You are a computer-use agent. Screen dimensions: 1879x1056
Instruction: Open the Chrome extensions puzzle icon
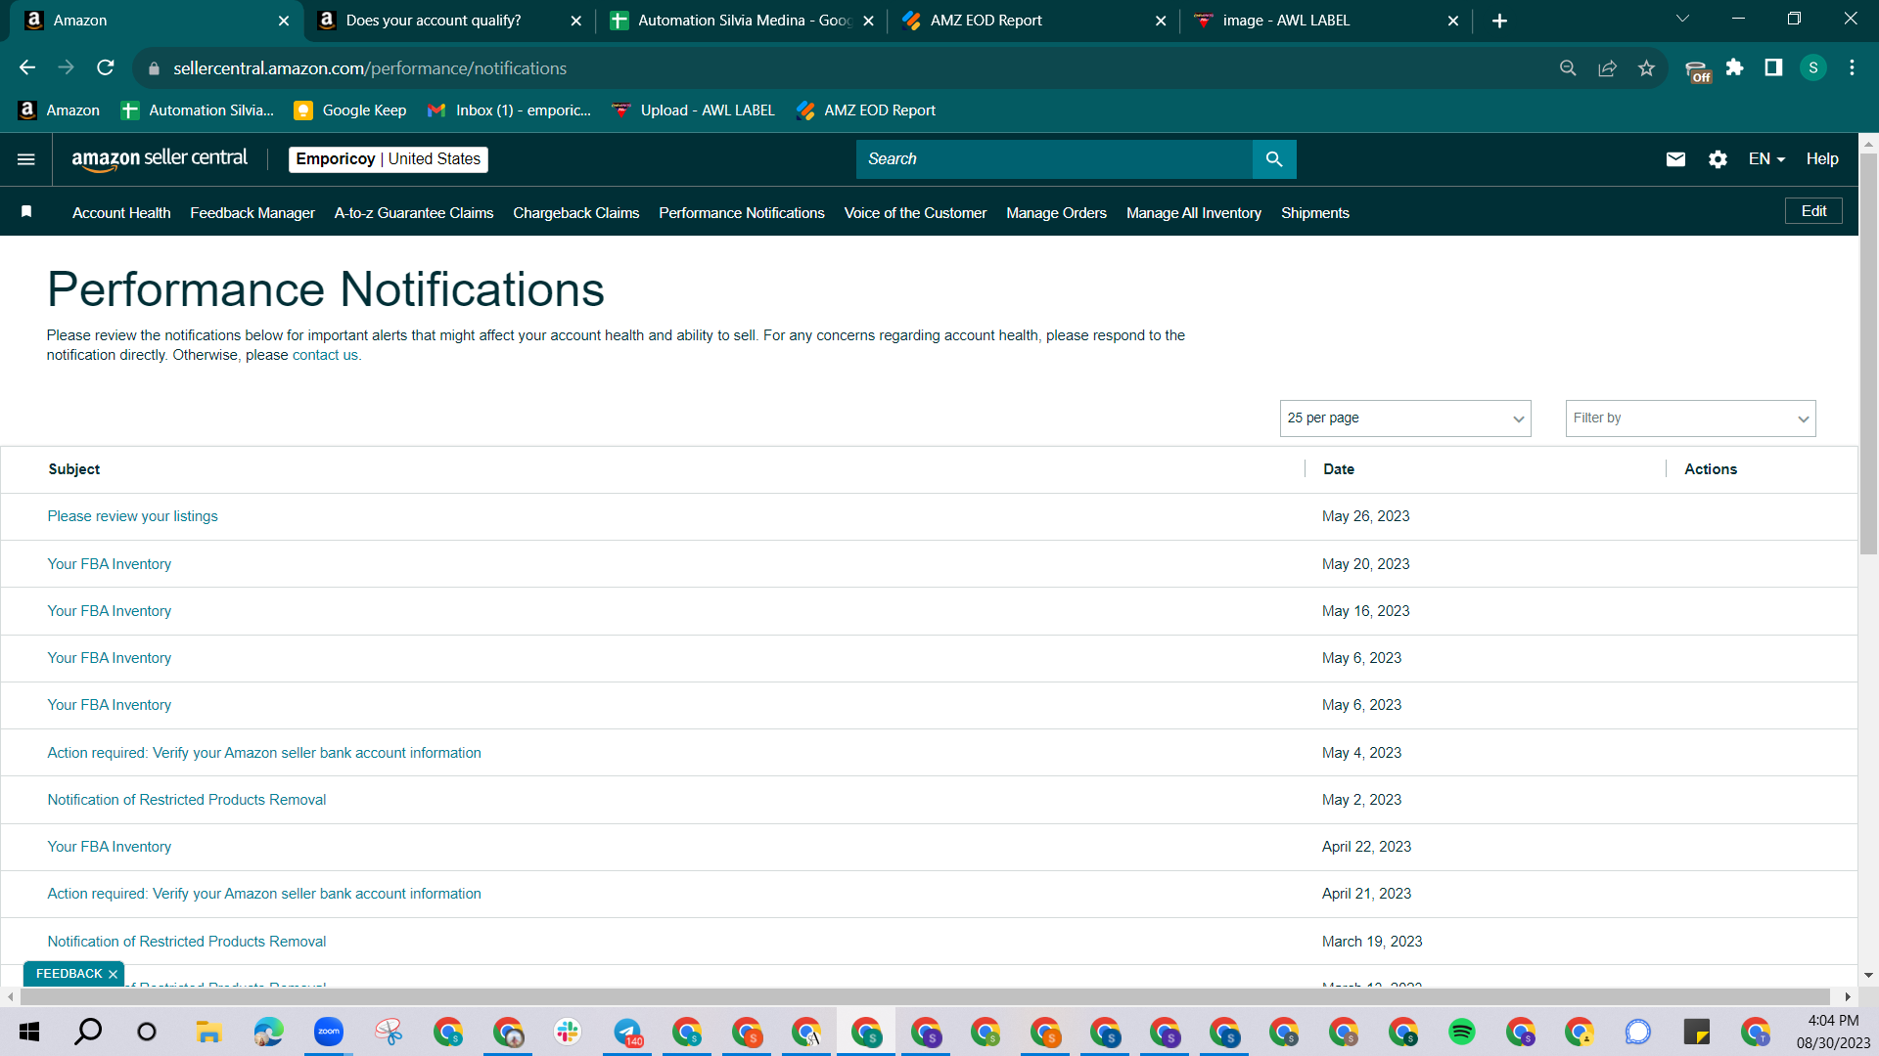pyautogui.click(x=1734, y=67)
